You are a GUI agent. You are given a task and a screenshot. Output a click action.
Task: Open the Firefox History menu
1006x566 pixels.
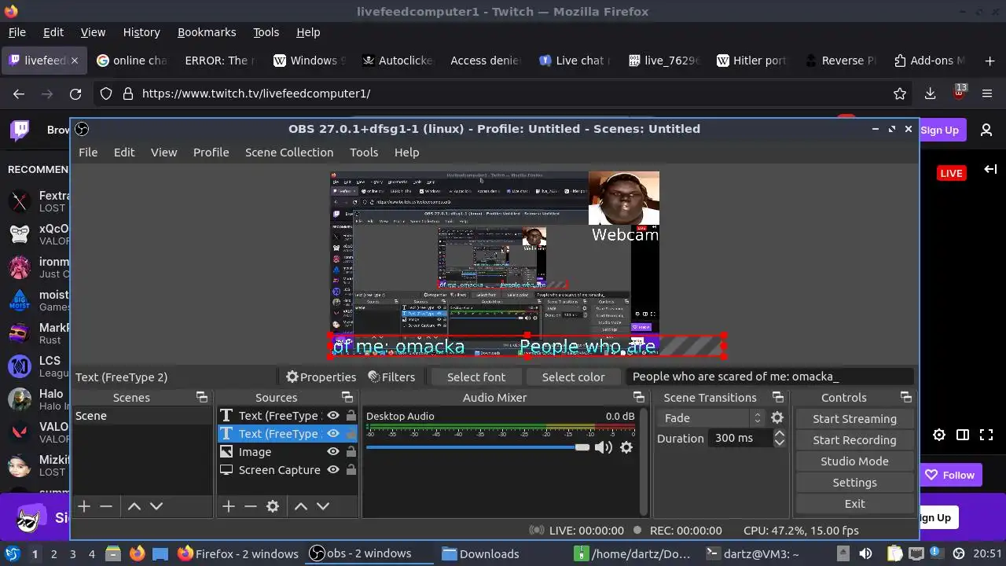(141, 32)
